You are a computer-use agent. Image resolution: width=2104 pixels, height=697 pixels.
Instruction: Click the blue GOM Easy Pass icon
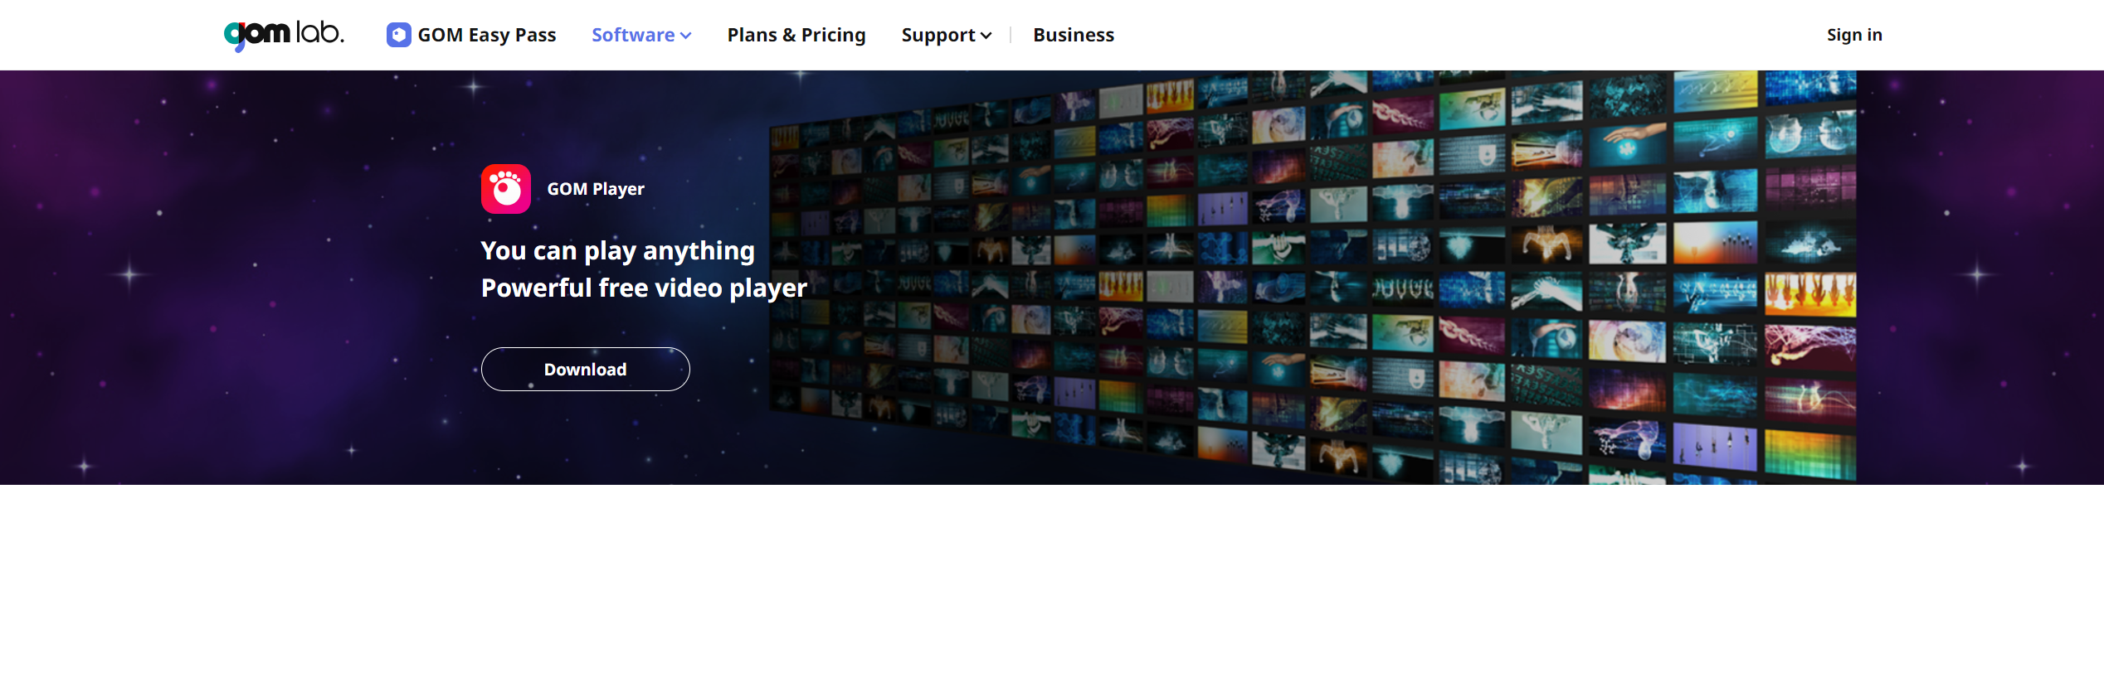click(x=398, y=35)
